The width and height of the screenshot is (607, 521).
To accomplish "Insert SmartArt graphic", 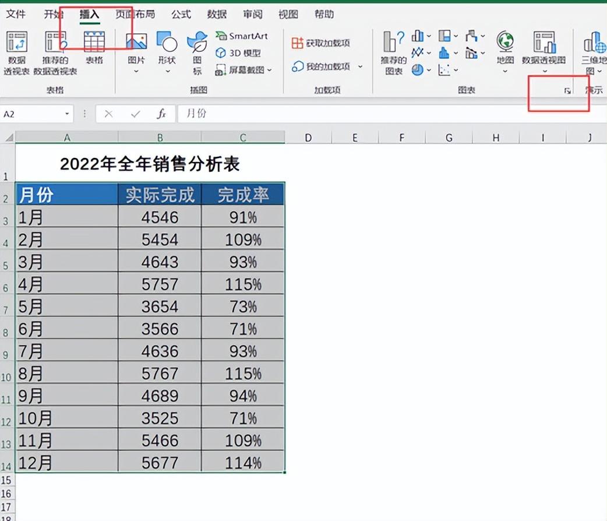I will click(x=242, y=36).
